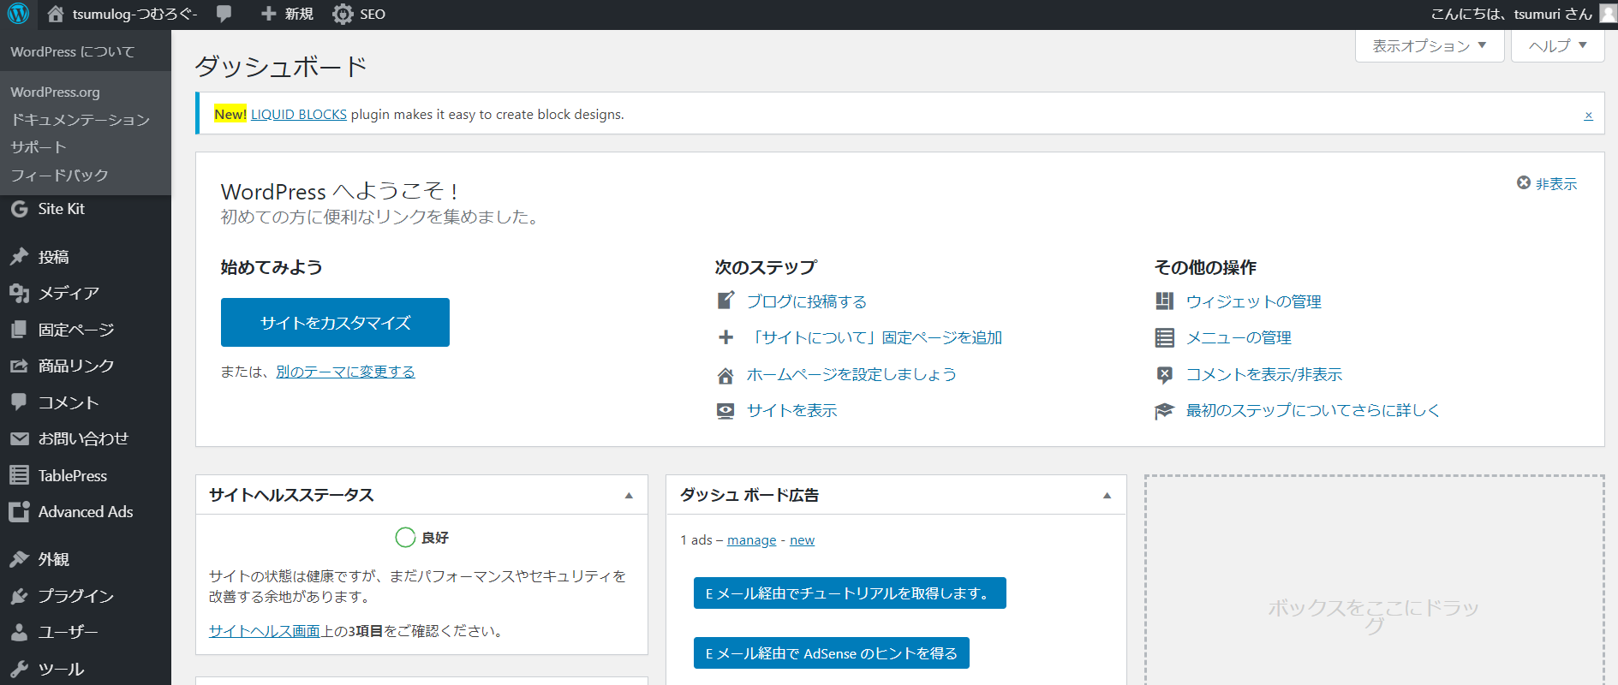Expand the ヘルプ dropdown
Image resolution: width=1618 pixels, height=685 pixels.
coord(1557,46)
